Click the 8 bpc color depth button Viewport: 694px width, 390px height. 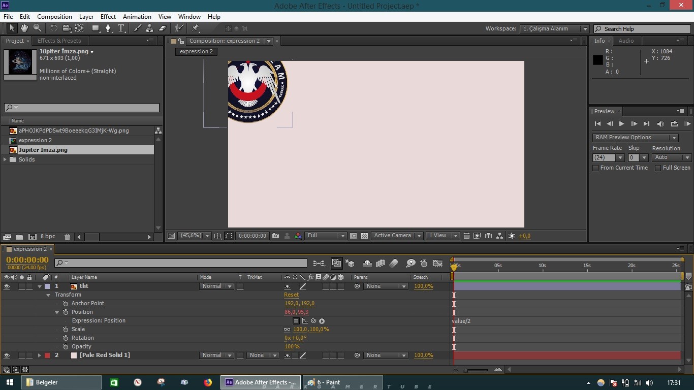pyautogui.click(x=48, y=237)
